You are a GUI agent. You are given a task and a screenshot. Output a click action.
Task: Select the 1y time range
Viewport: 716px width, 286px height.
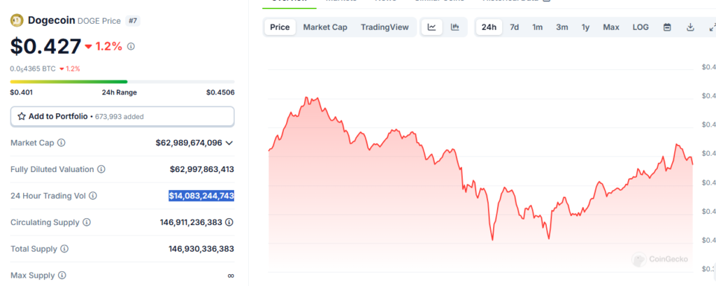(585, 27)
